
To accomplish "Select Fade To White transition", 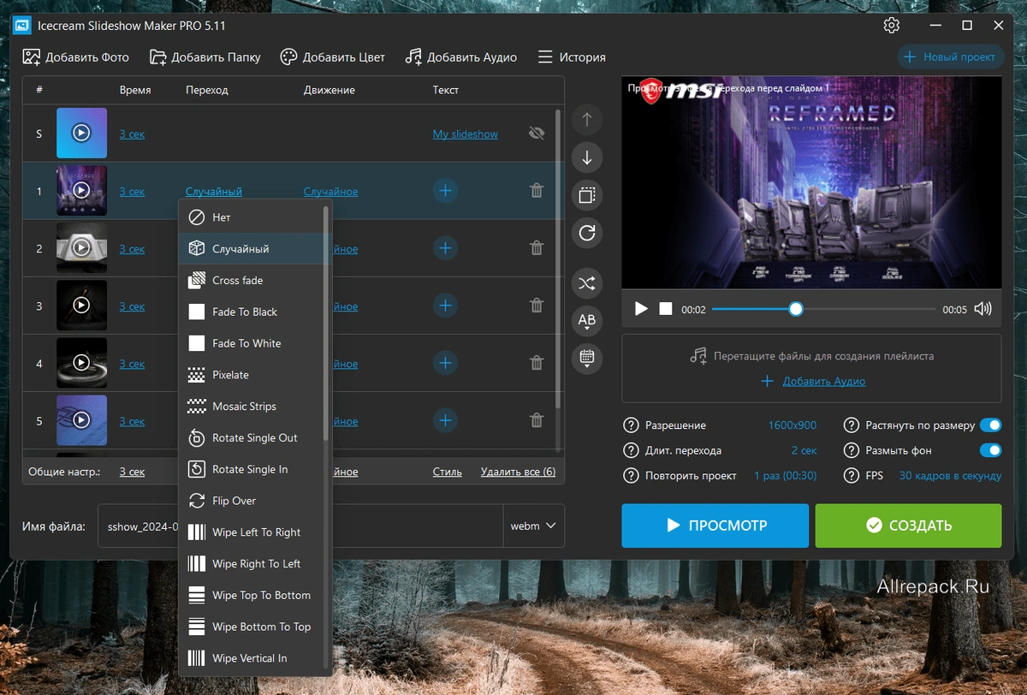I will [x=250, y=343].
